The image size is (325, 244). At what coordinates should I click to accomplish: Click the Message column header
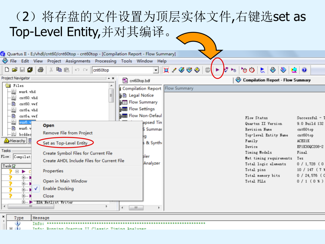click(x=41, y=218)
